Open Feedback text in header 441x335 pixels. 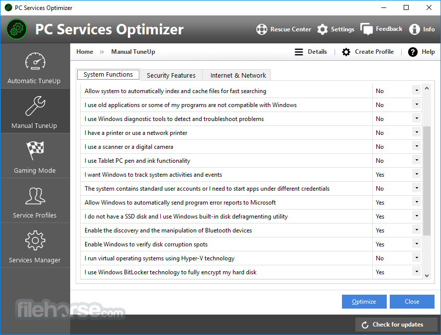389,29
